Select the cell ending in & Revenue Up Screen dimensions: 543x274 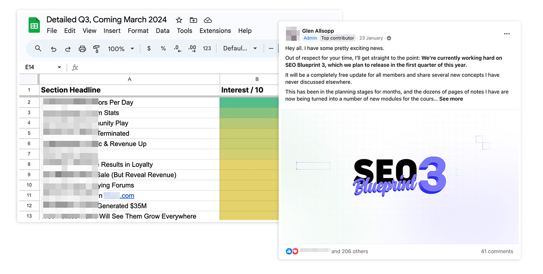tap(129, 144)
